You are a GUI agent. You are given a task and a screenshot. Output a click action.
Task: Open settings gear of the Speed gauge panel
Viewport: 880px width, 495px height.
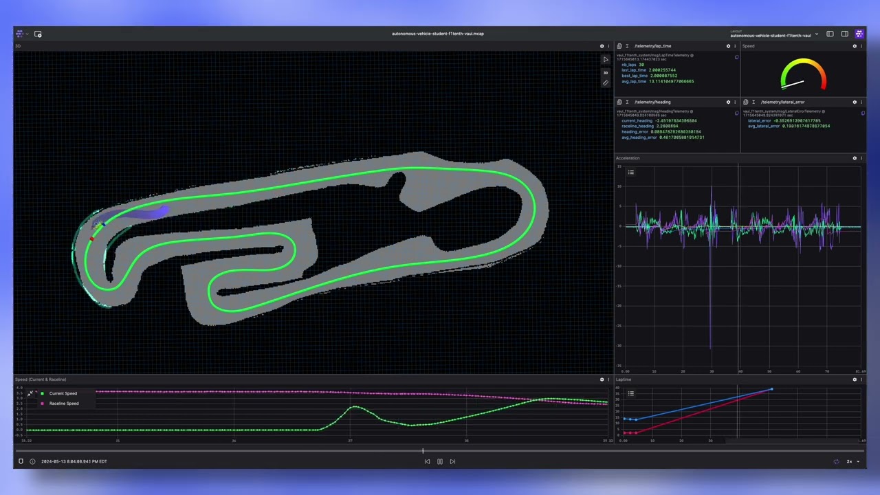click(855, 46)
